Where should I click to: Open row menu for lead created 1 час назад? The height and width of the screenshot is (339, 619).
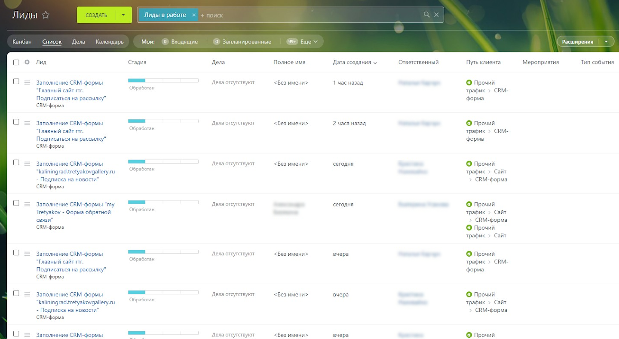(27, 82)
